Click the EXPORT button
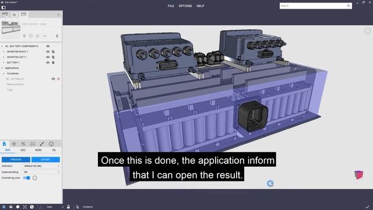The height and width of the screenshot is (210, 373). click(45, 159)
